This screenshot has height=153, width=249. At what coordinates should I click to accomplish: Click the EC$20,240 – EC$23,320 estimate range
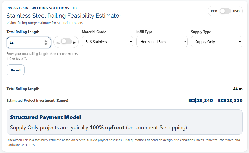tap(215, 101)
